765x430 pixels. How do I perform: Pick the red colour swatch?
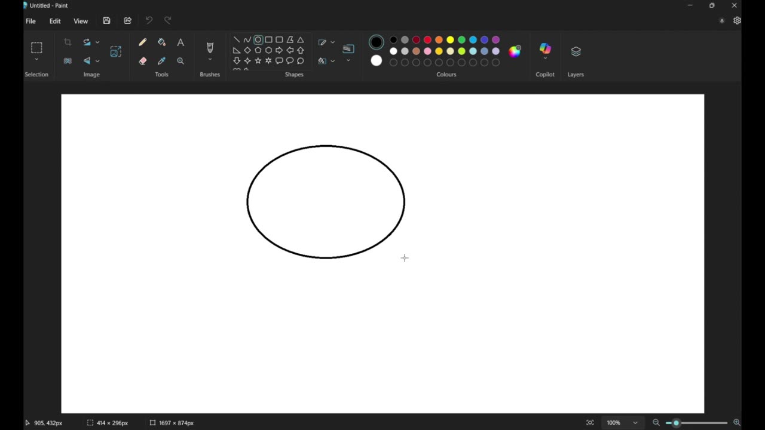[427, 40]
